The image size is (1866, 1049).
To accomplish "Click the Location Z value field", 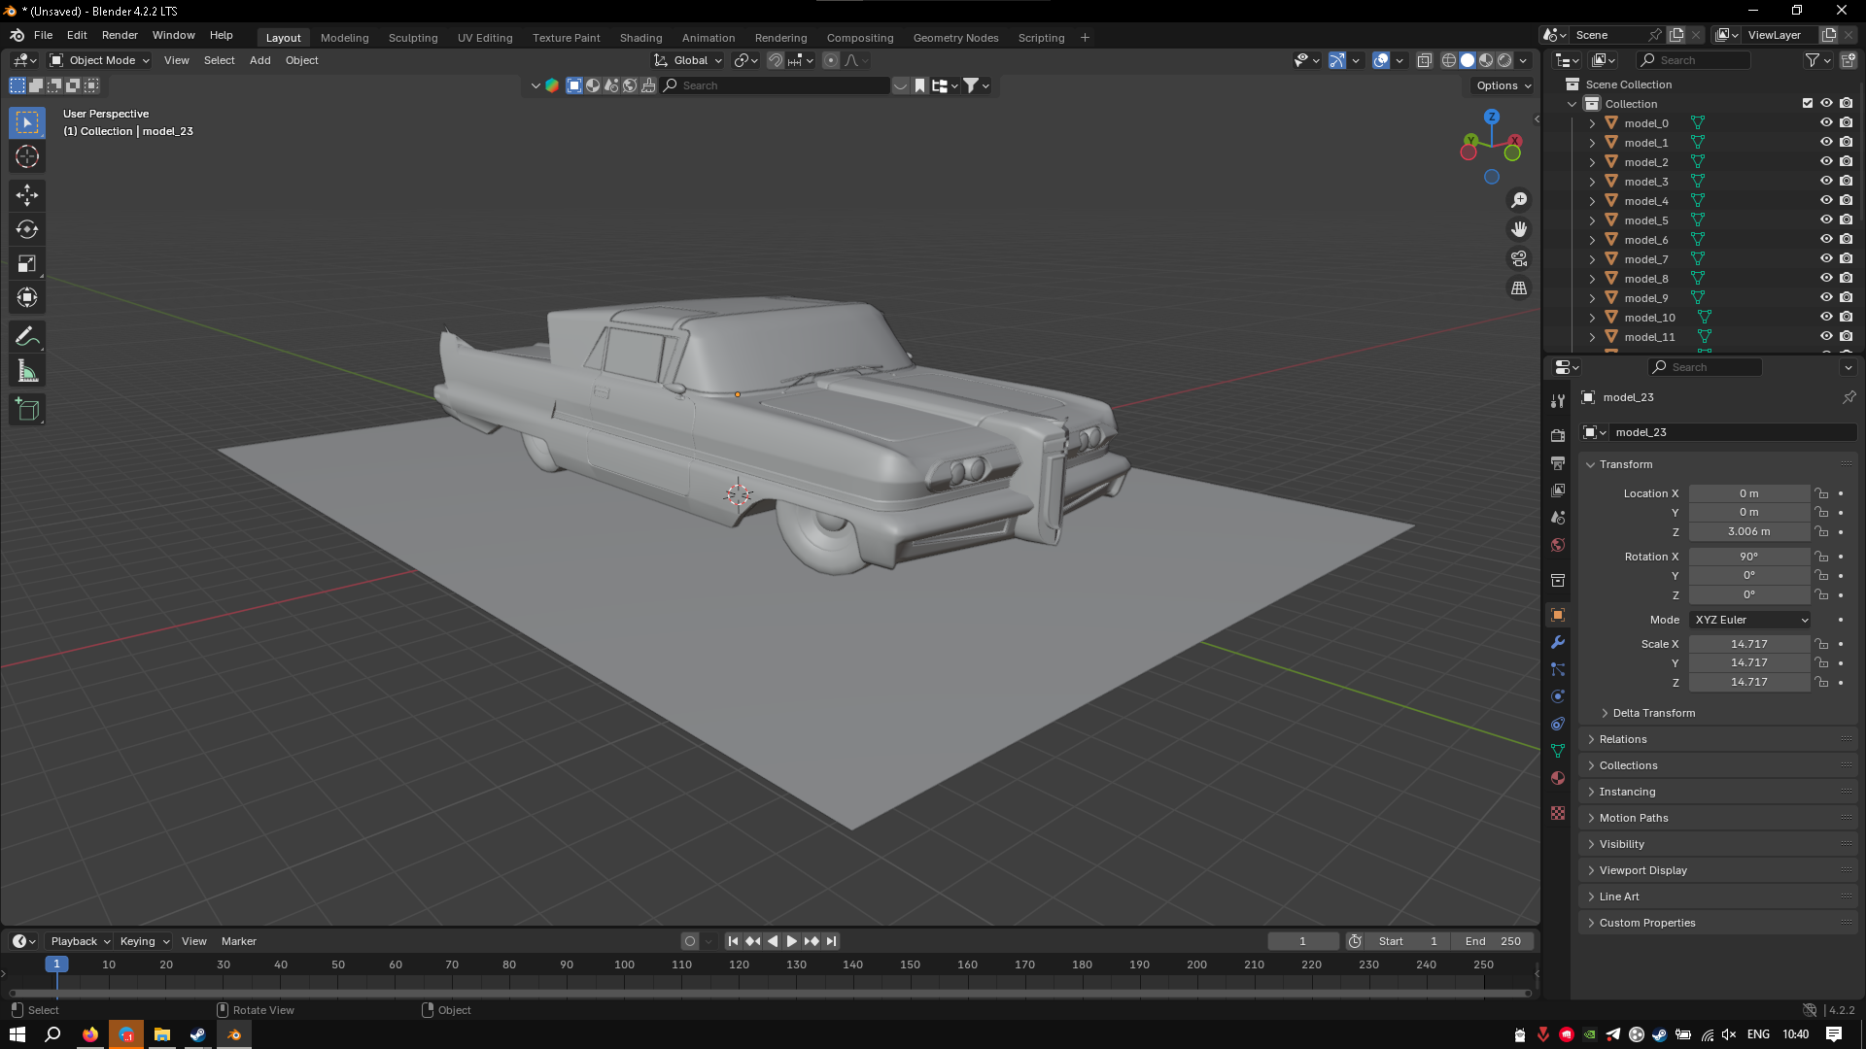I will coord(1748,532).
